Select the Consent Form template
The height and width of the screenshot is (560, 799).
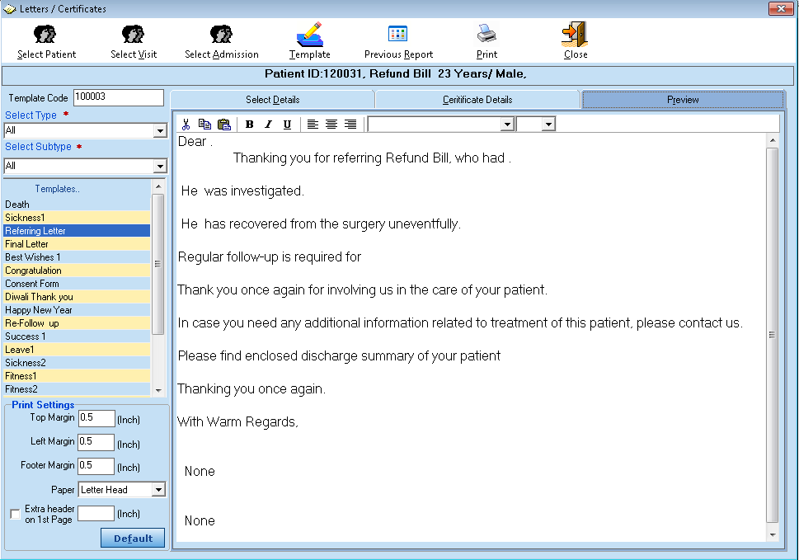coord(77,284)
